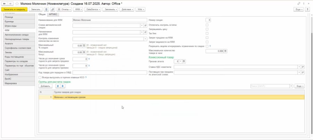Screen dimensions: 313x140
Task: Click Записать и закрыть
Action: click(14, 9)
